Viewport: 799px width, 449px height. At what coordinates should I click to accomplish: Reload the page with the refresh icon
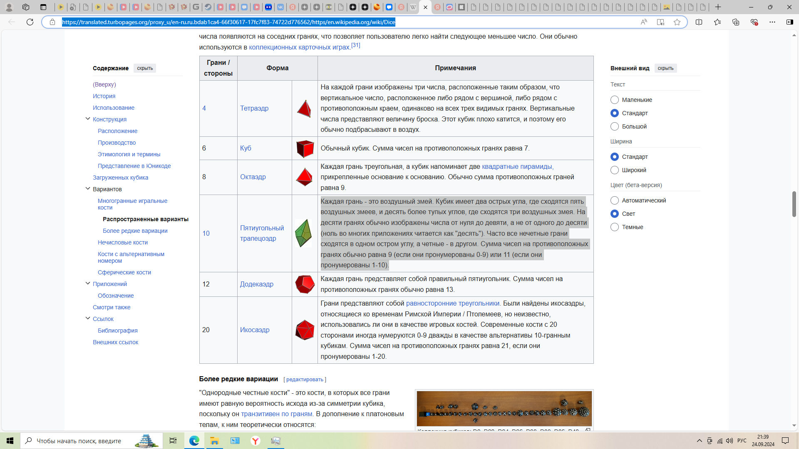coord(30,22)
